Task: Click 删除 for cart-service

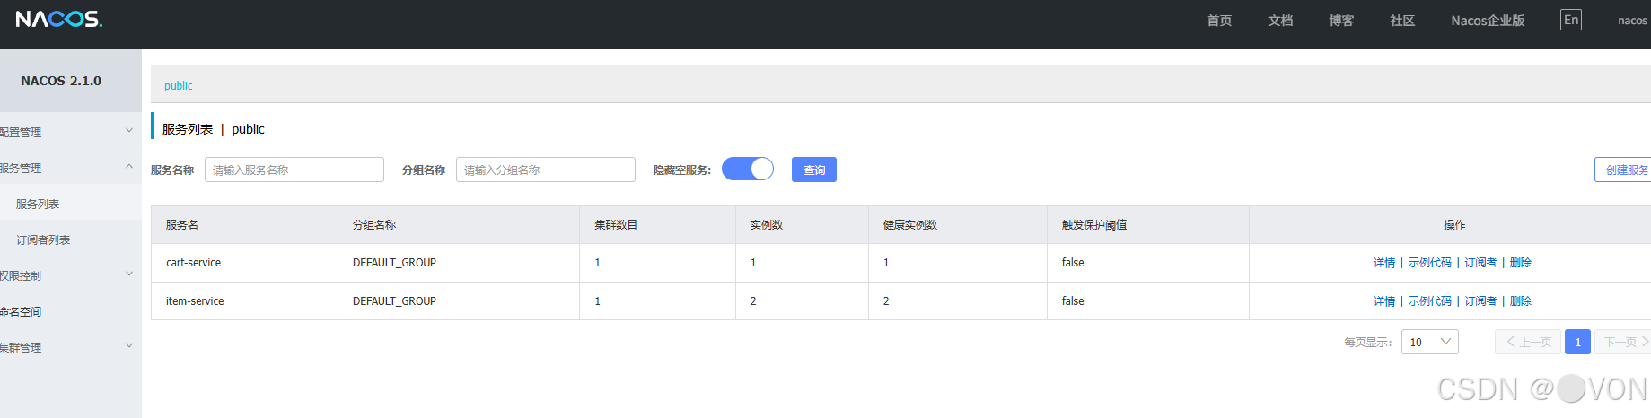Action: [x=1521, y=263]
